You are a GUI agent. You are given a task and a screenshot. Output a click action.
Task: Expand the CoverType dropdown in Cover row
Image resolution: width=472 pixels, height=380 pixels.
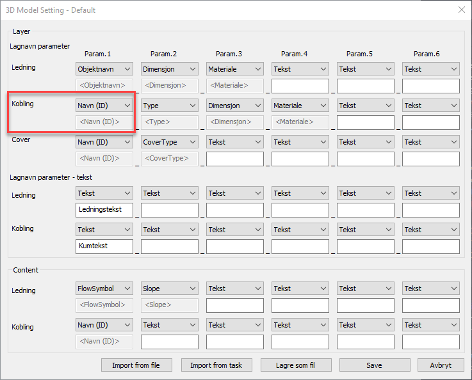tap(169, 142)
